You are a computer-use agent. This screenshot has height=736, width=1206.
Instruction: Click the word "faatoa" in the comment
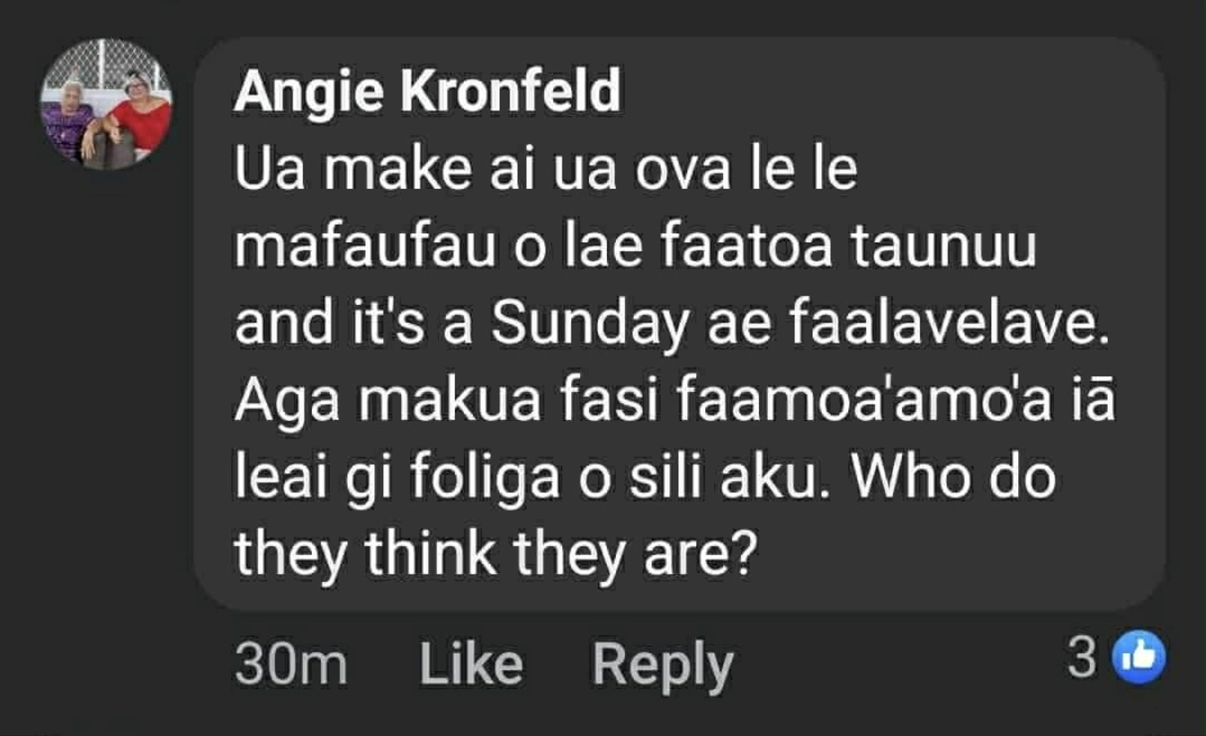pos(746,247)
